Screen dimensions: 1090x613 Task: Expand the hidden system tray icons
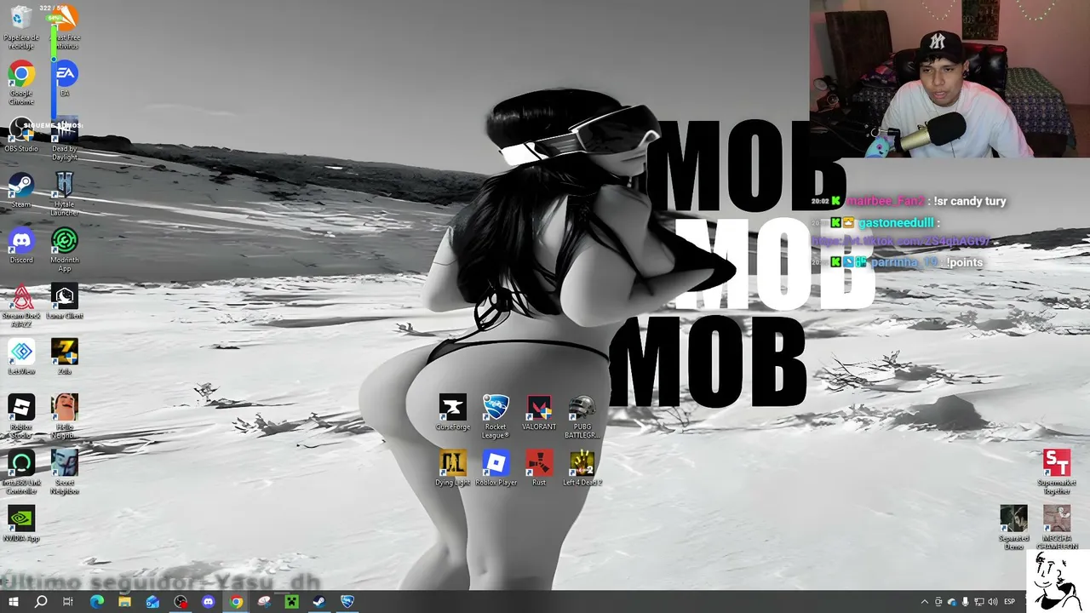point(925,602)
